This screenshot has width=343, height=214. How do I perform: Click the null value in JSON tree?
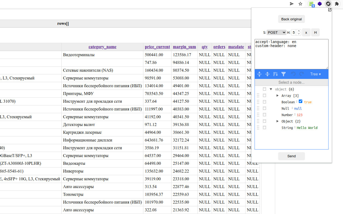pos(298,108)
